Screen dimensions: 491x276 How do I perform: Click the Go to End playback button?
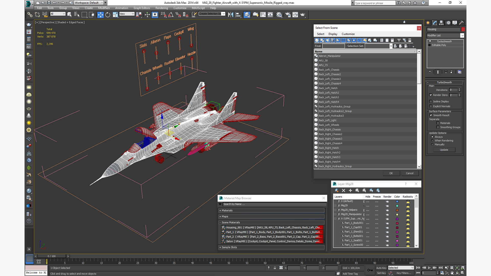coord(441,268)
